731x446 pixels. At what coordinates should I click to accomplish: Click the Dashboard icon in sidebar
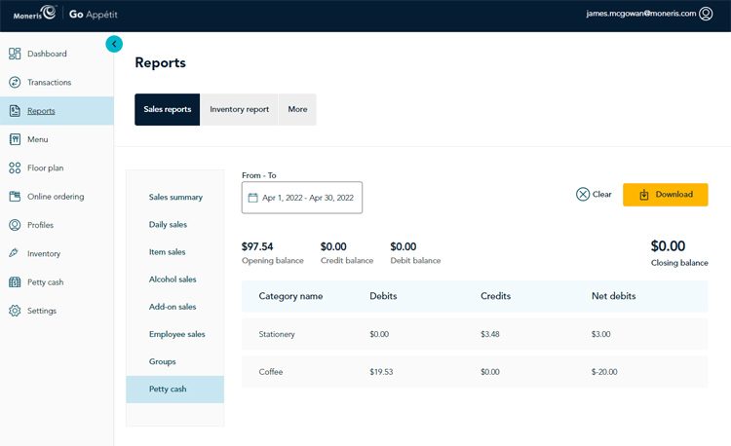click(x=15, y=54)
